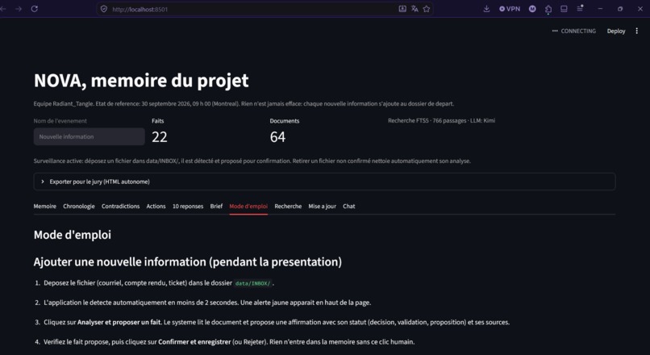
Task: Open the 10 reponses tab
Action: coord(188,206)
